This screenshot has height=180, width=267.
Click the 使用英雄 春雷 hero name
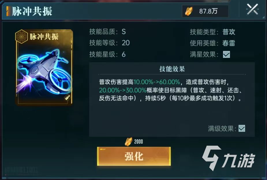click(x=229, y=43)
